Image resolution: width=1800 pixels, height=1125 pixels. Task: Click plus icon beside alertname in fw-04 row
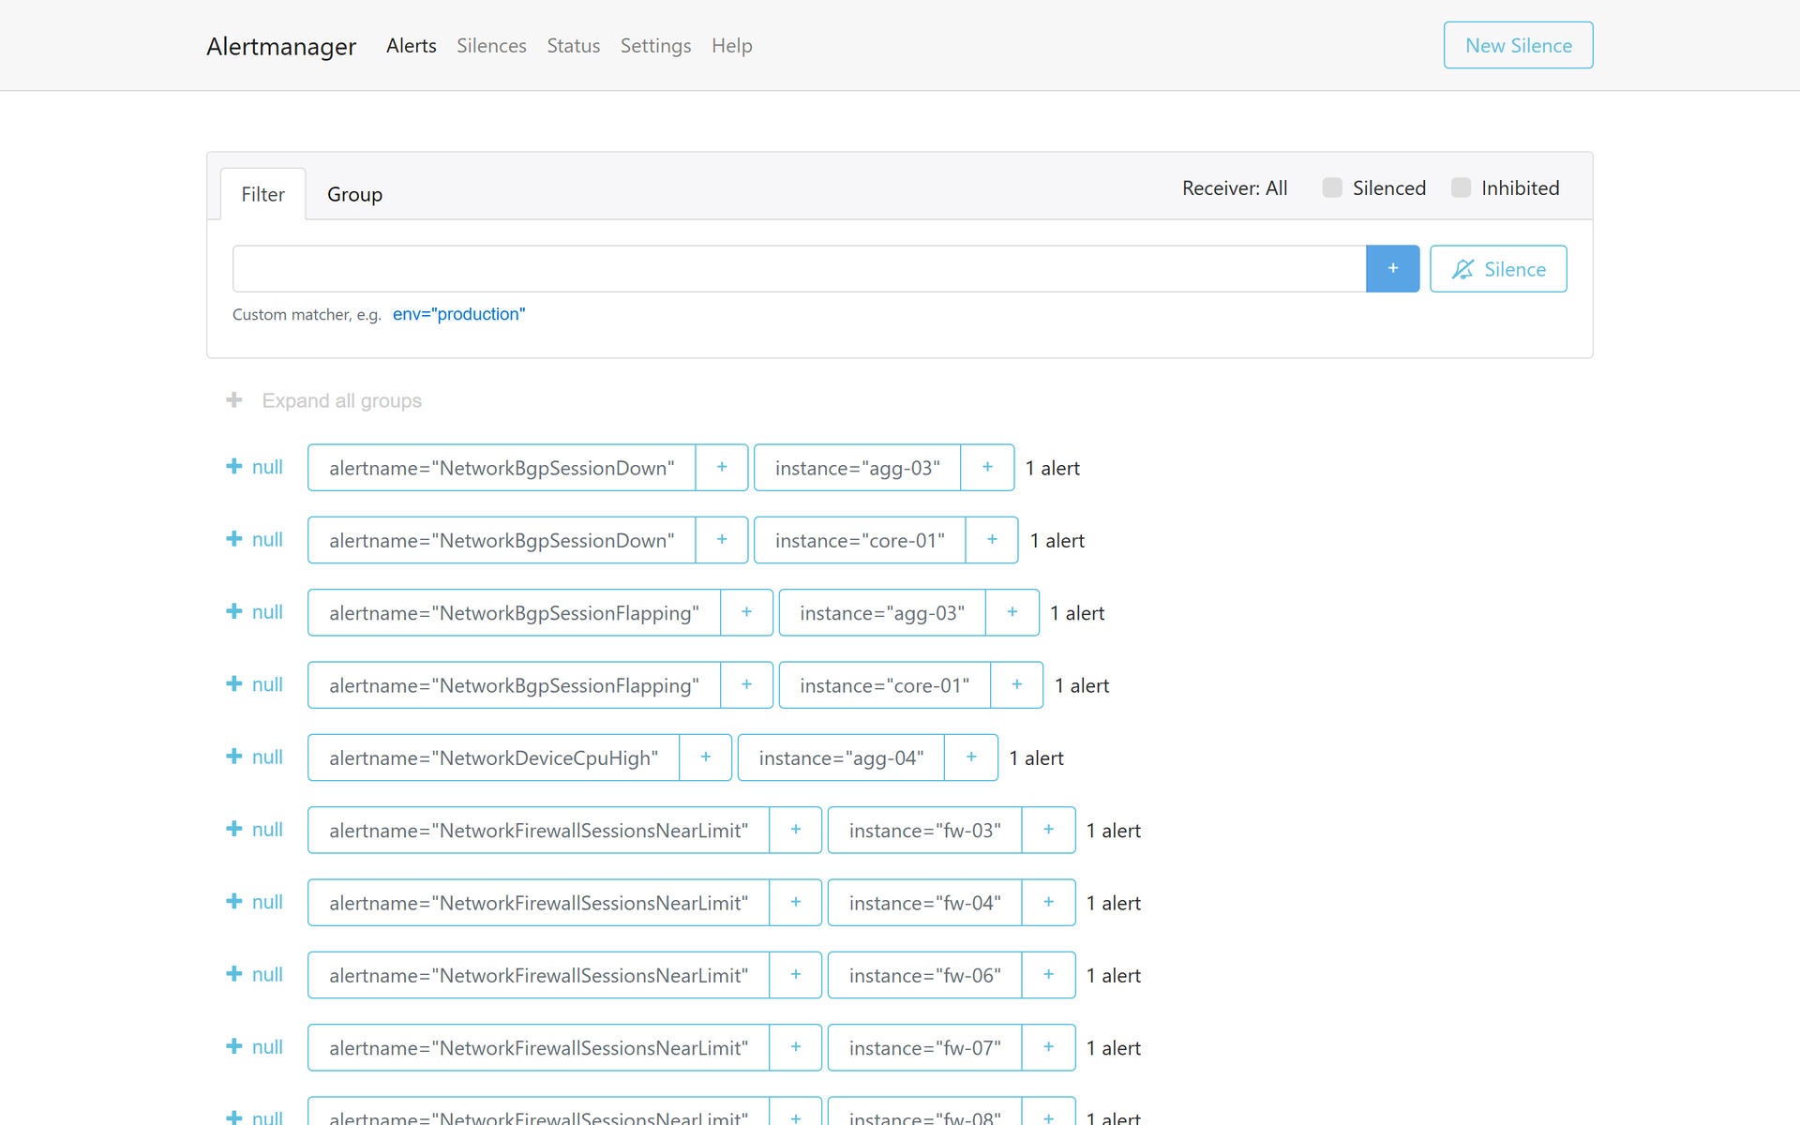[795, 903]
